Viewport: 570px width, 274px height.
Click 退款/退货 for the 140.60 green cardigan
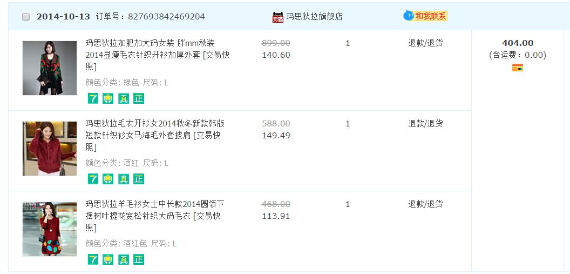coord(425,43)
